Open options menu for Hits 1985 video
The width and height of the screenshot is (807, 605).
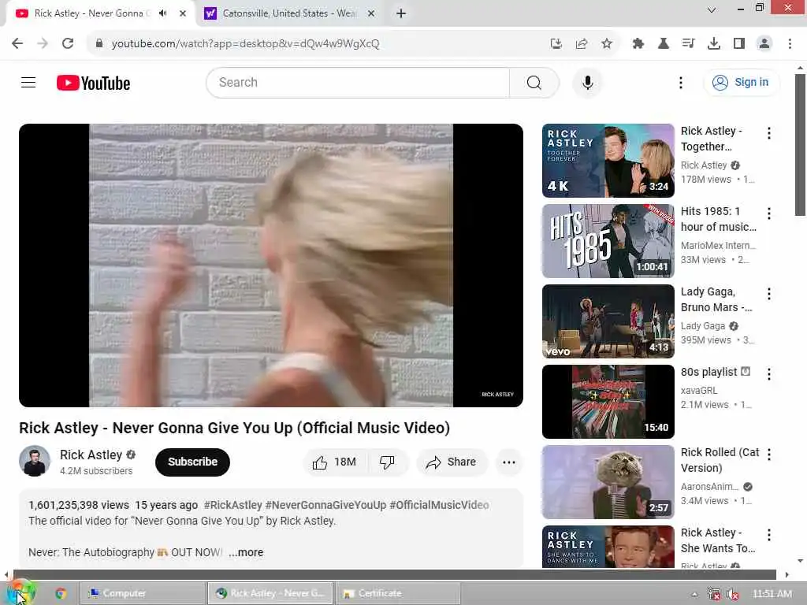pos(769,213)
